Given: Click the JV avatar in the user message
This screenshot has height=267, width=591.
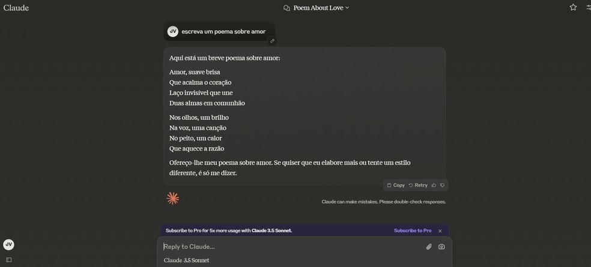Looking at the screenshot, I should click(173, 31).
